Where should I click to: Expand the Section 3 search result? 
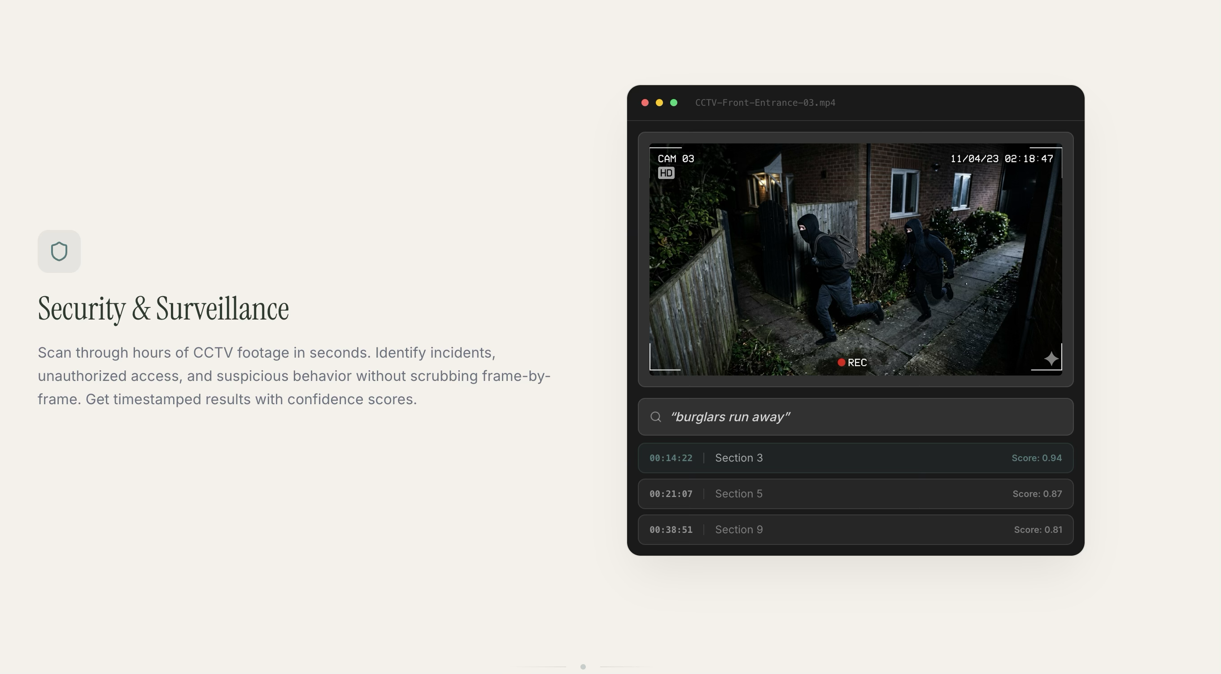[x=856, y=458]
